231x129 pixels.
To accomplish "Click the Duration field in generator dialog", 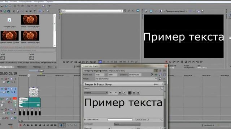I will (x=135, y=75).
